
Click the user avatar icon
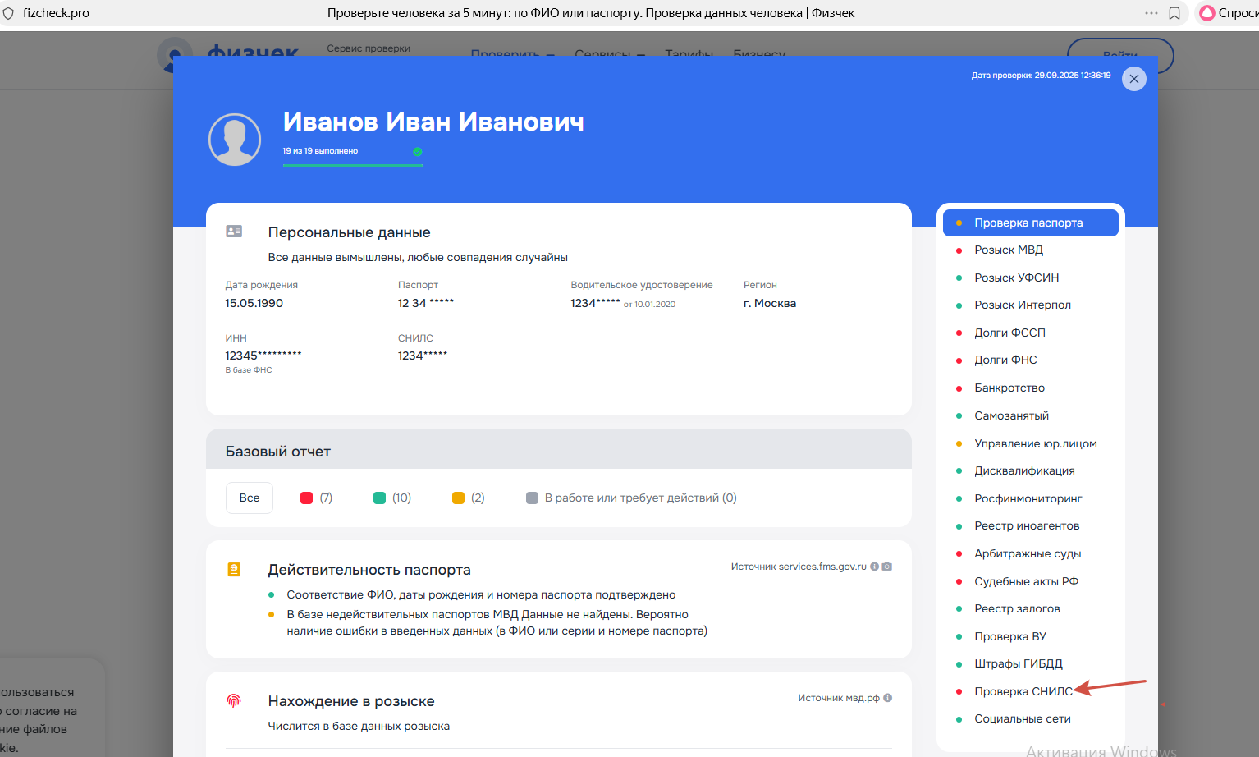pos(235,140)
